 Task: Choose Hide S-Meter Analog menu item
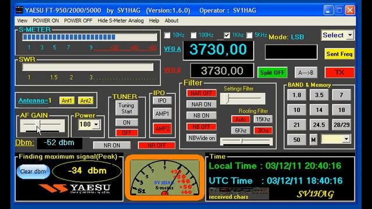coord(120,21)
